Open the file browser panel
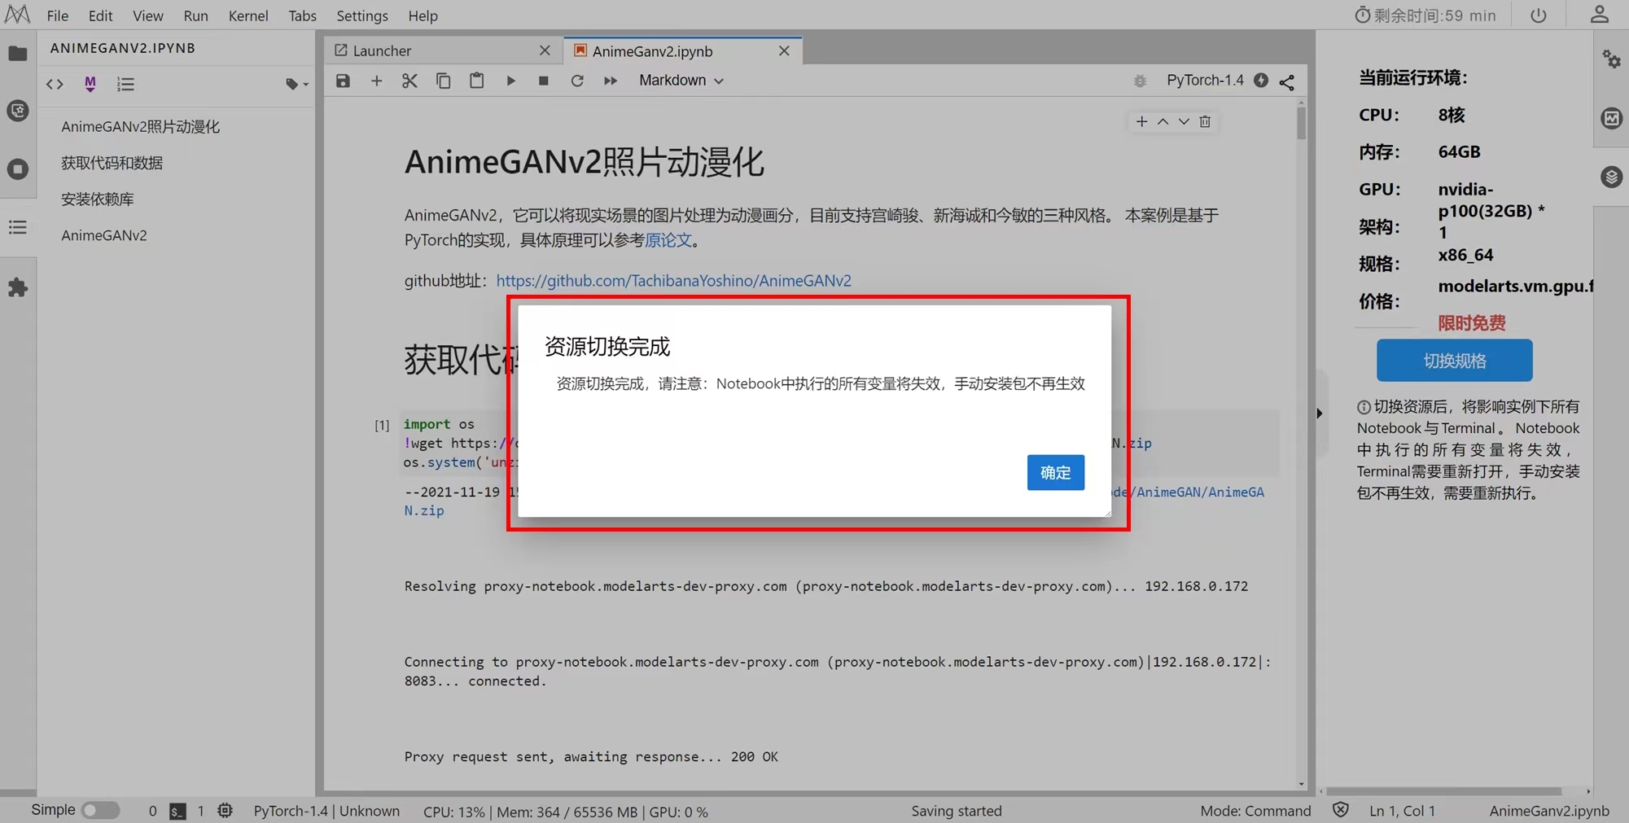 click(x=18, y=54)
